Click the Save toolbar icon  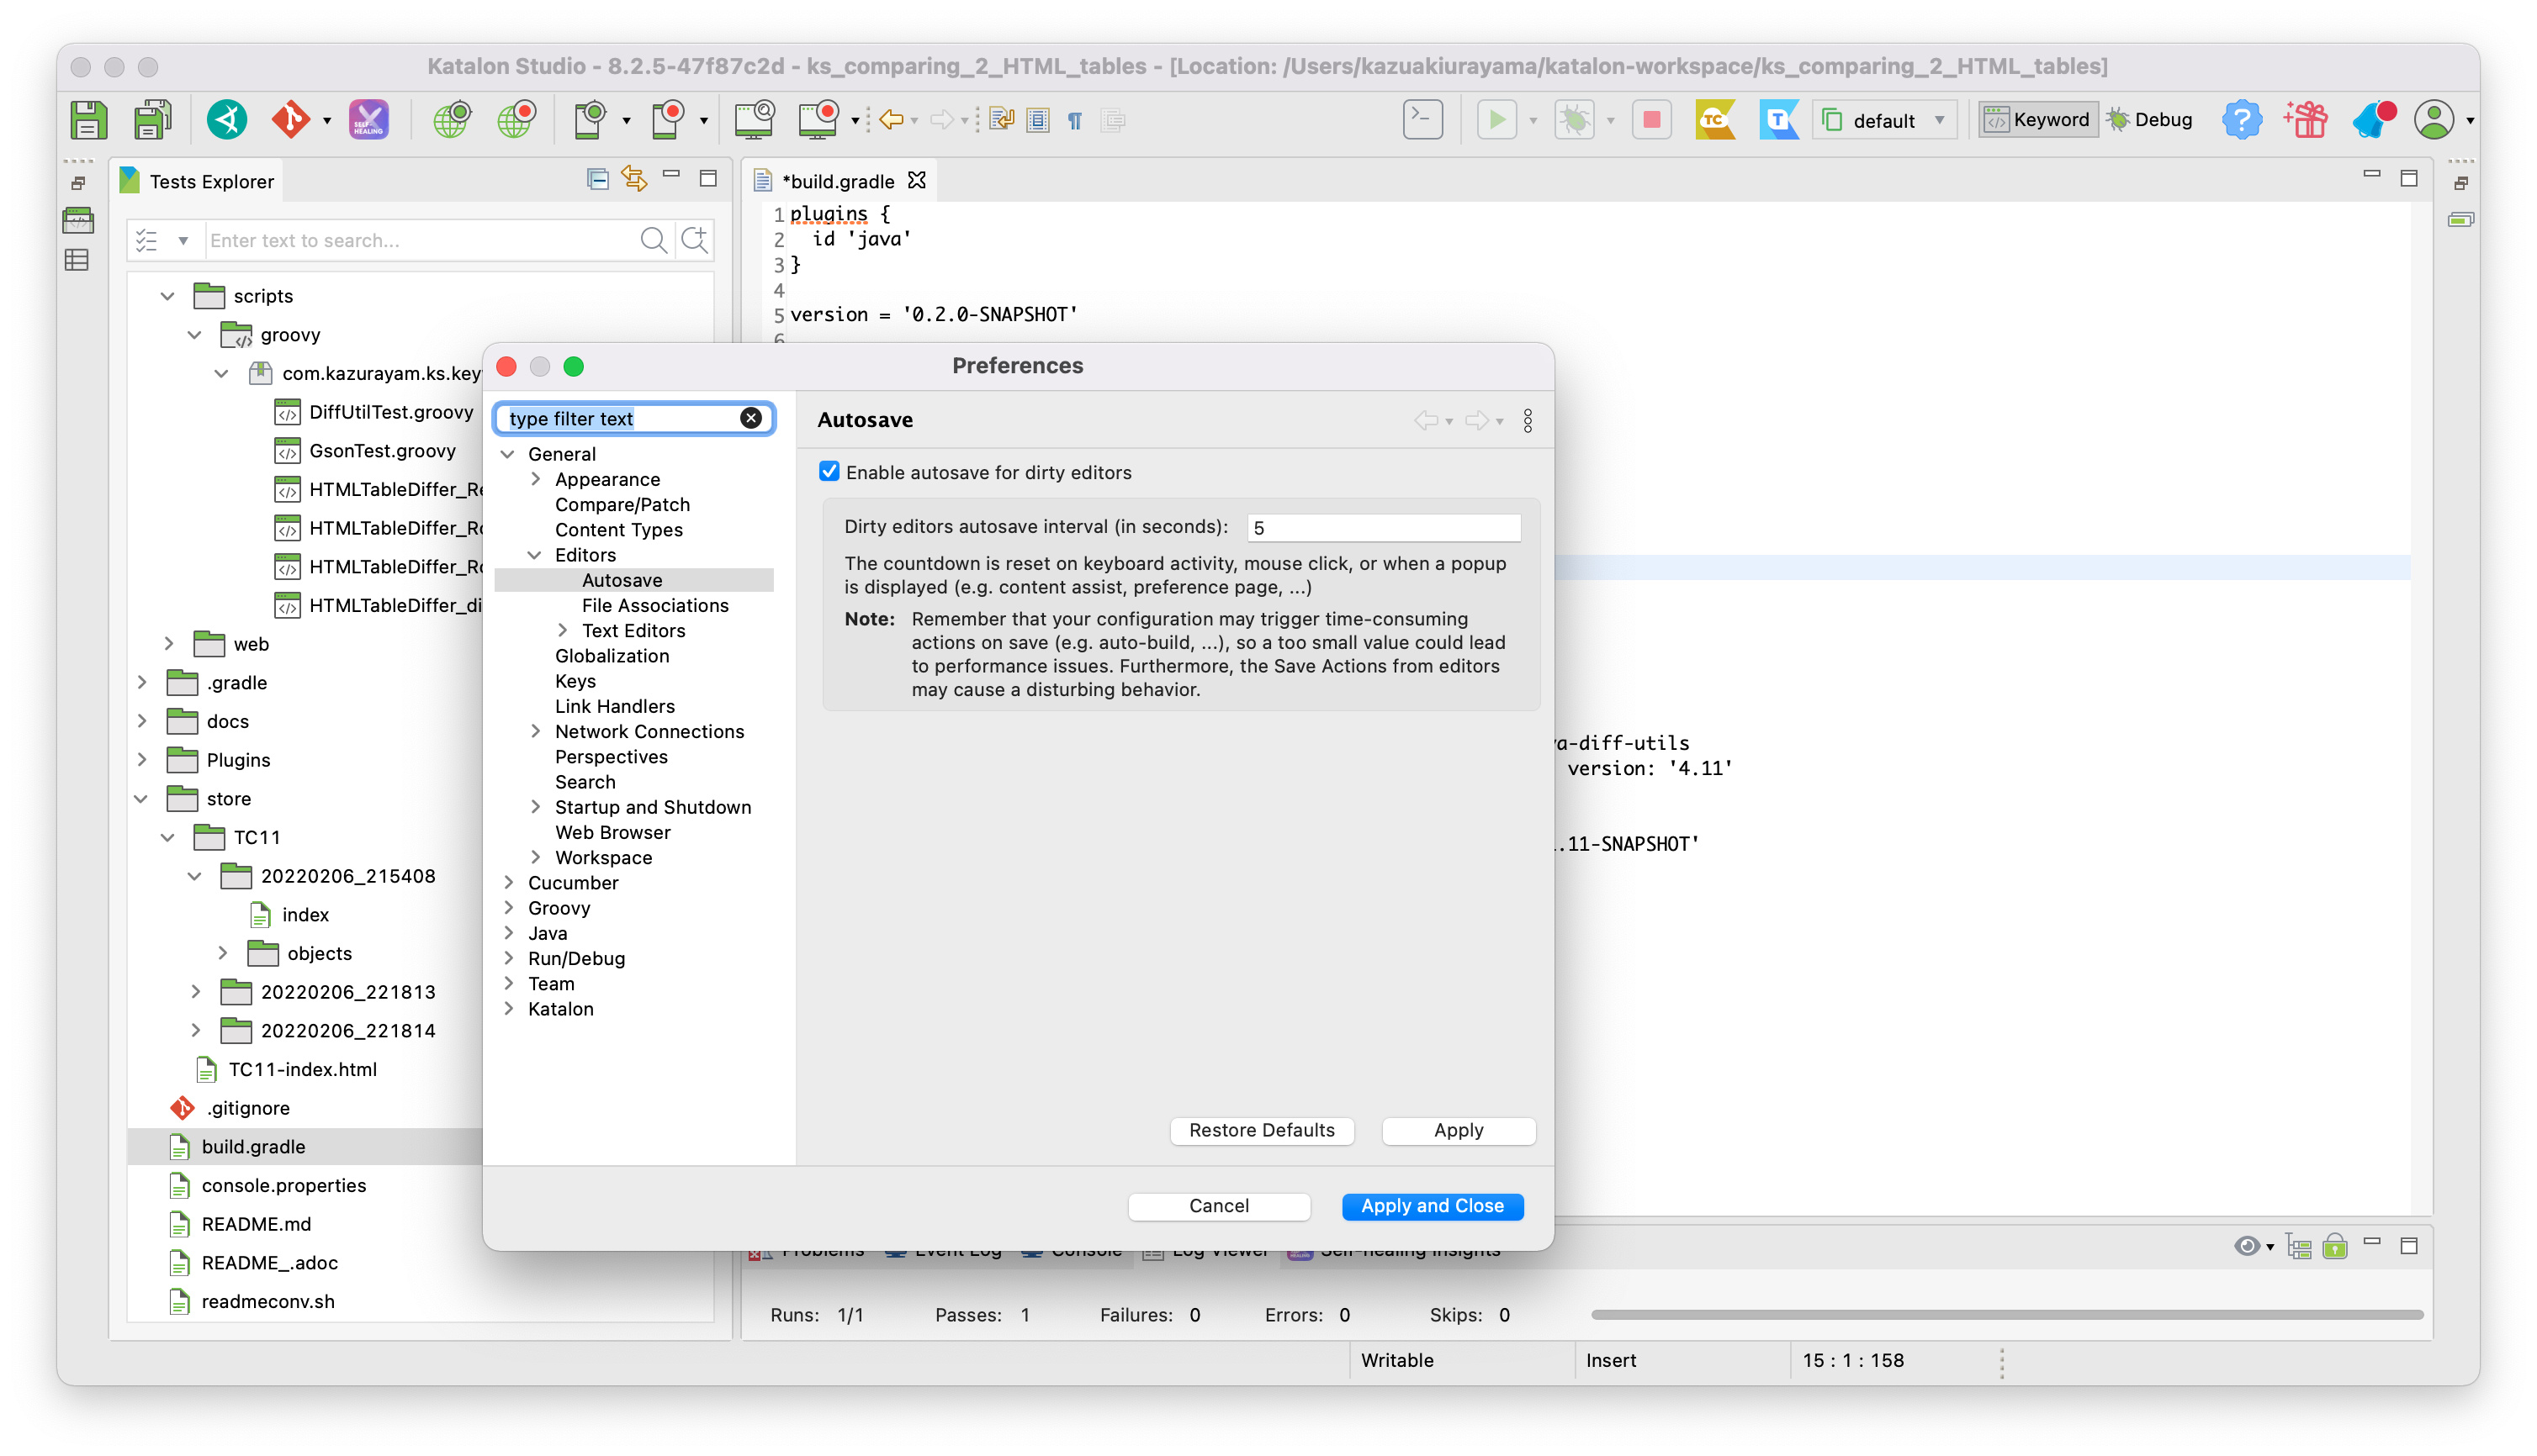pos(88,120)
